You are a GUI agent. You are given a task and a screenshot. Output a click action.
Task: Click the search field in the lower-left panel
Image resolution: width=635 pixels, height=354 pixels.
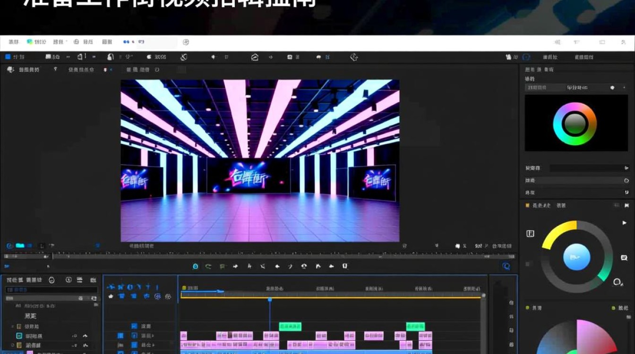tap(51, 289)
